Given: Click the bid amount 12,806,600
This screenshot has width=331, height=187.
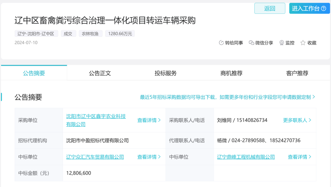Looking at the screenshot, I should pos(78,173).
